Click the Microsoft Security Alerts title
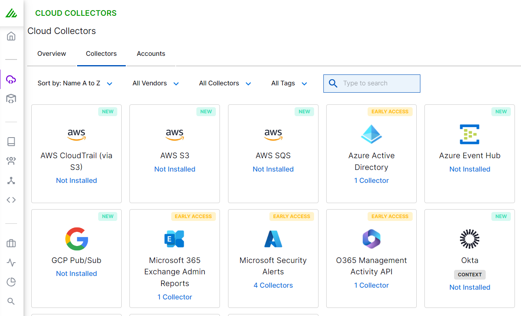 click(x=273, y=266)
